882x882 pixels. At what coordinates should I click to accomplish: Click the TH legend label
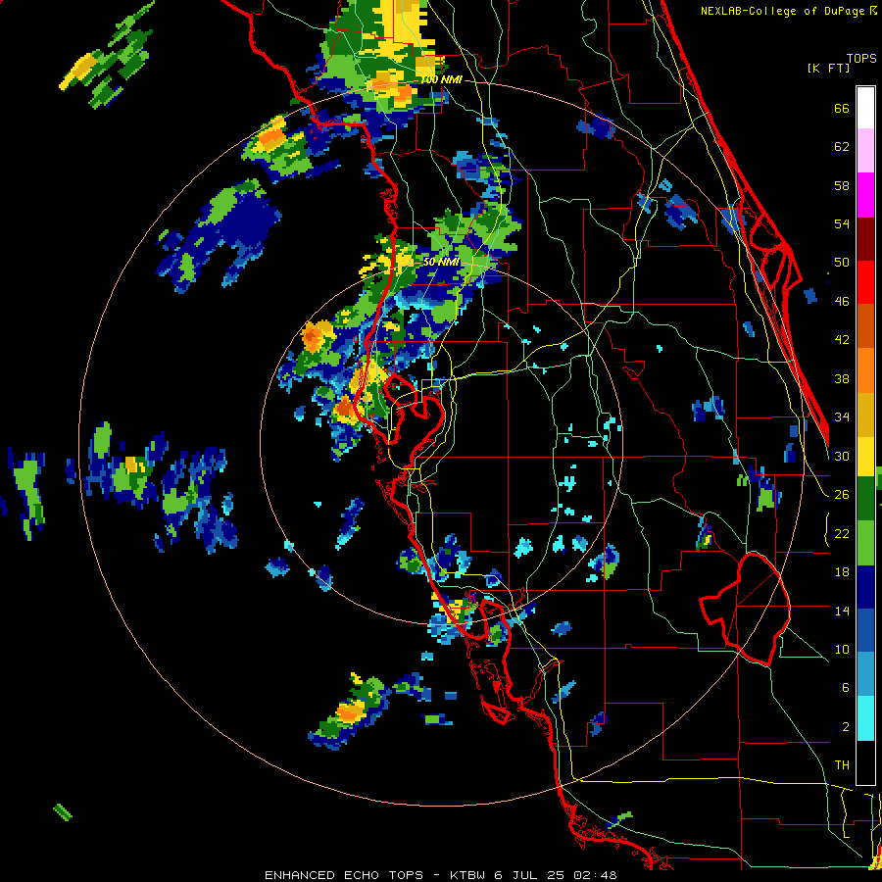pyautogui.click(x=842, y=765)
